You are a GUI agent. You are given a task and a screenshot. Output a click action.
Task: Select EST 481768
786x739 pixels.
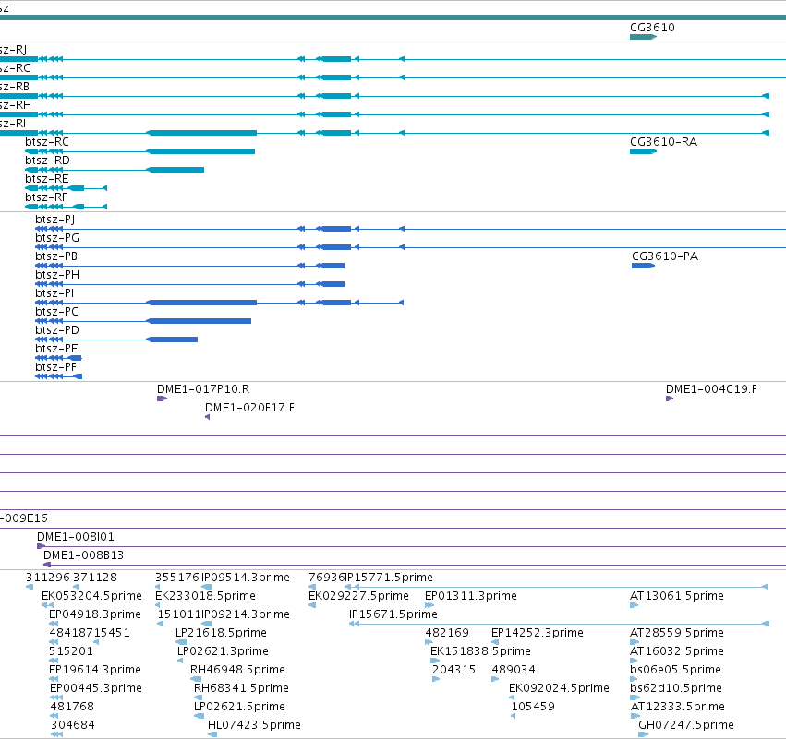(72, 707)
